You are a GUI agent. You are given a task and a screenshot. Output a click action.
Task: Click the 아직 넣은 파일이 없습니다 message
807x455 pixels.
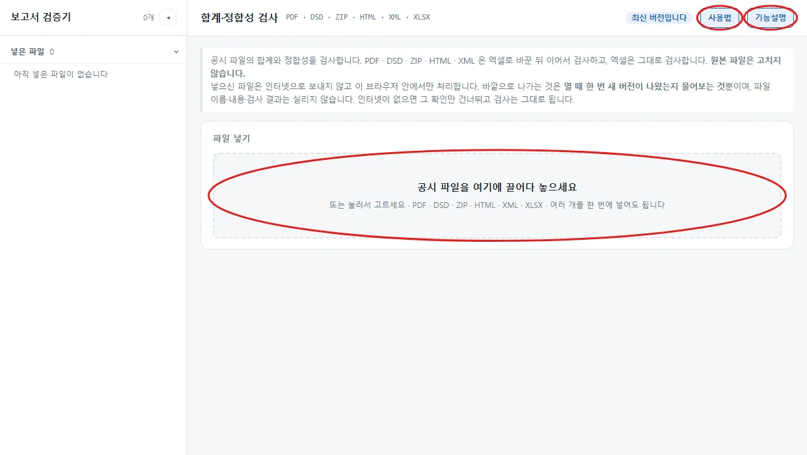(x=61, y=74)
